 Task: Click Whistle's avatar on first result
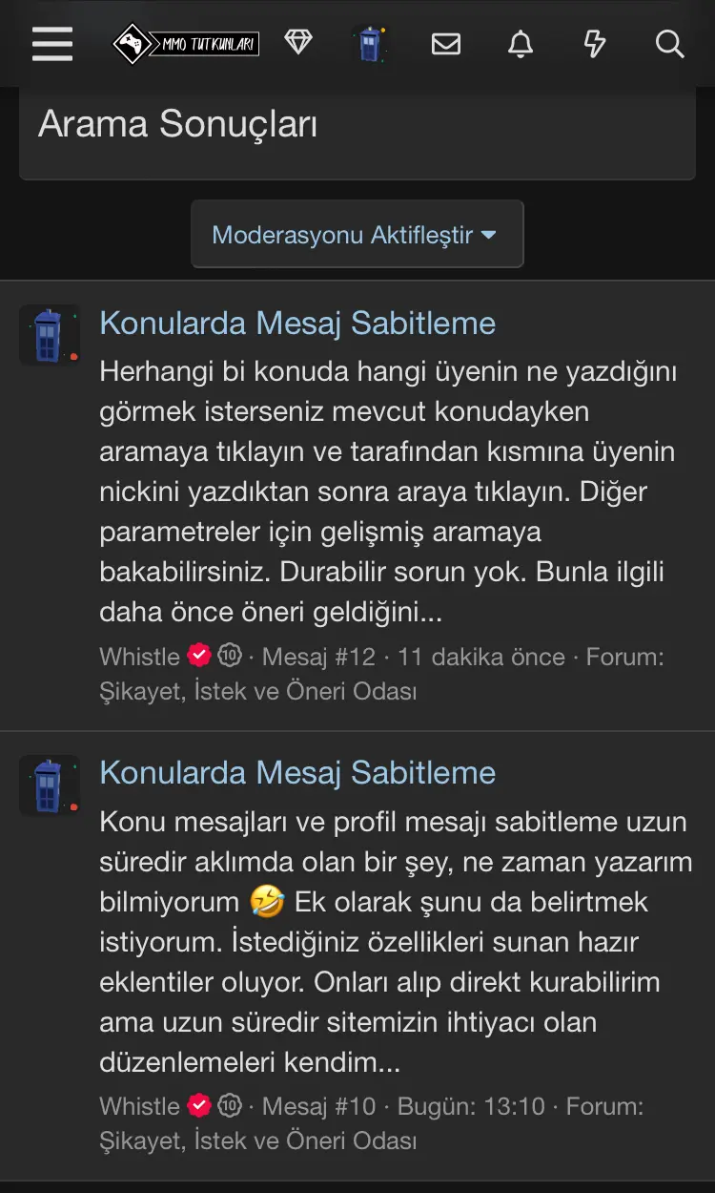[x=50, y=335]
